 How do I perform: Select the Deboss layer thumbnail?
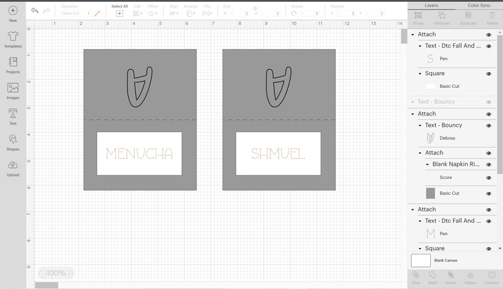(x=431, y=138)
